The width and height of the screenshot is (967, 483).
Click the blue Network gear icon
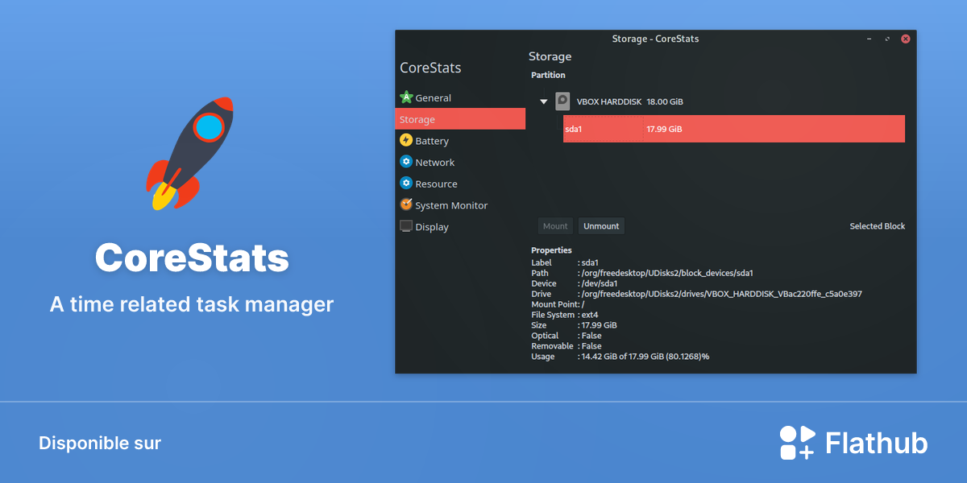[x=406, y=162]
